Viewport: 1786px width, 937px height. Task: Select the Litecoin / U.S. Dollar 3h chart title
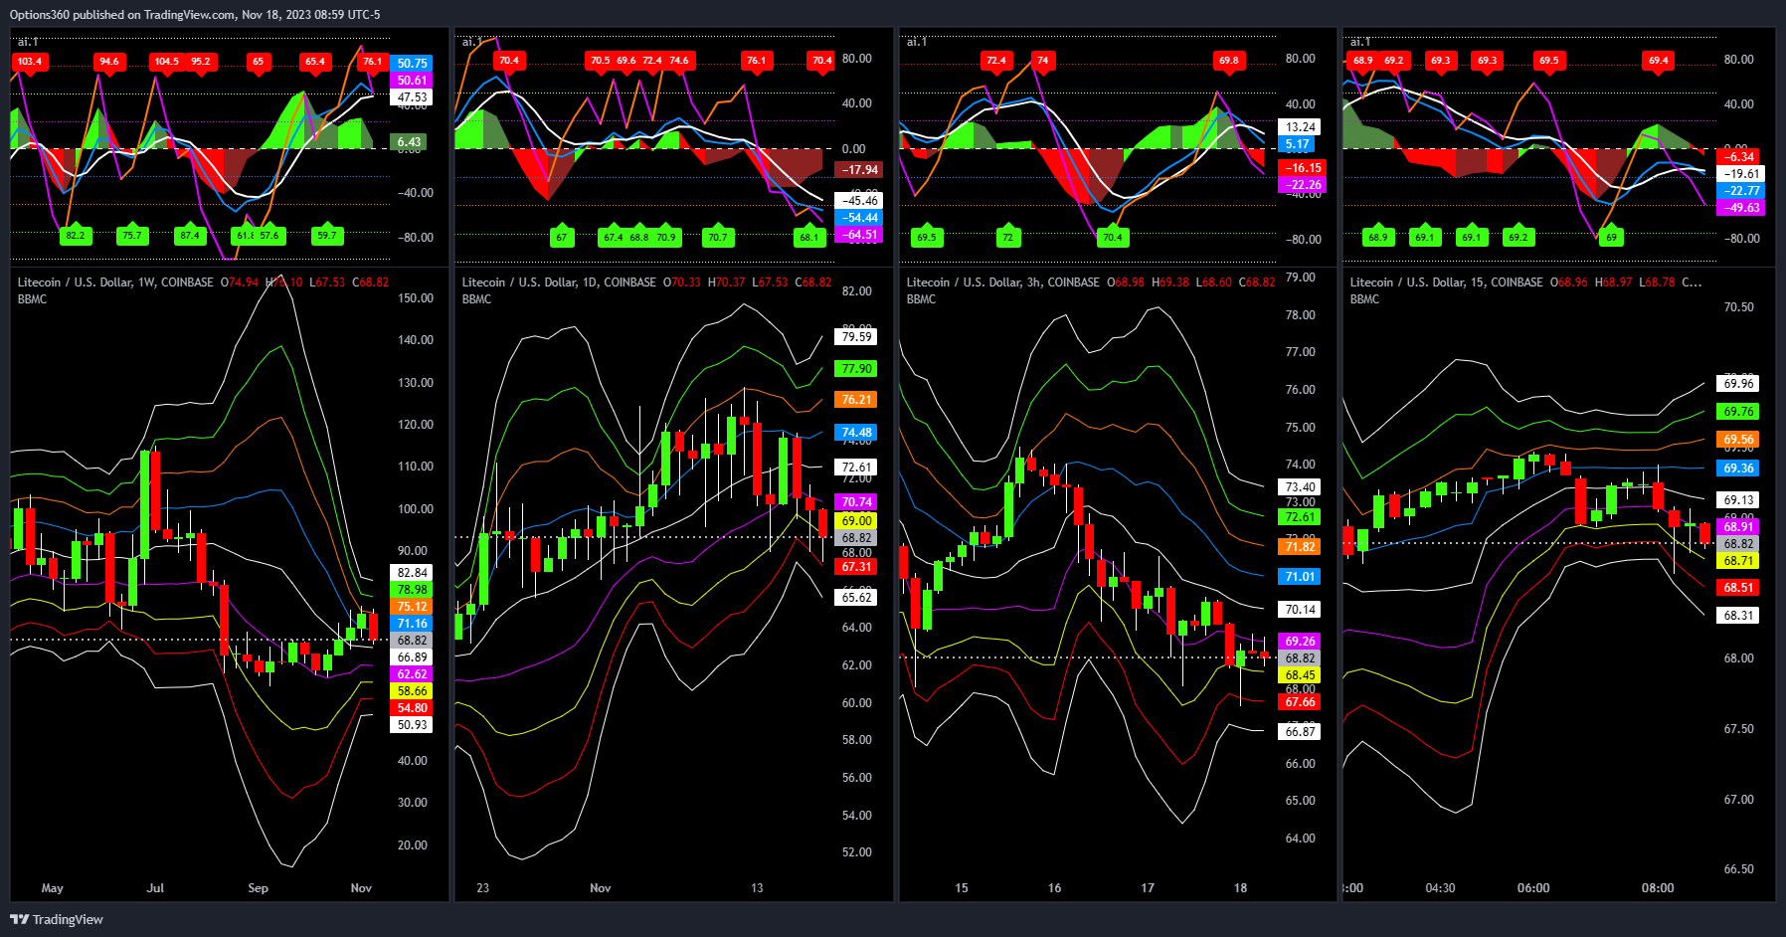pos(1003,282)
